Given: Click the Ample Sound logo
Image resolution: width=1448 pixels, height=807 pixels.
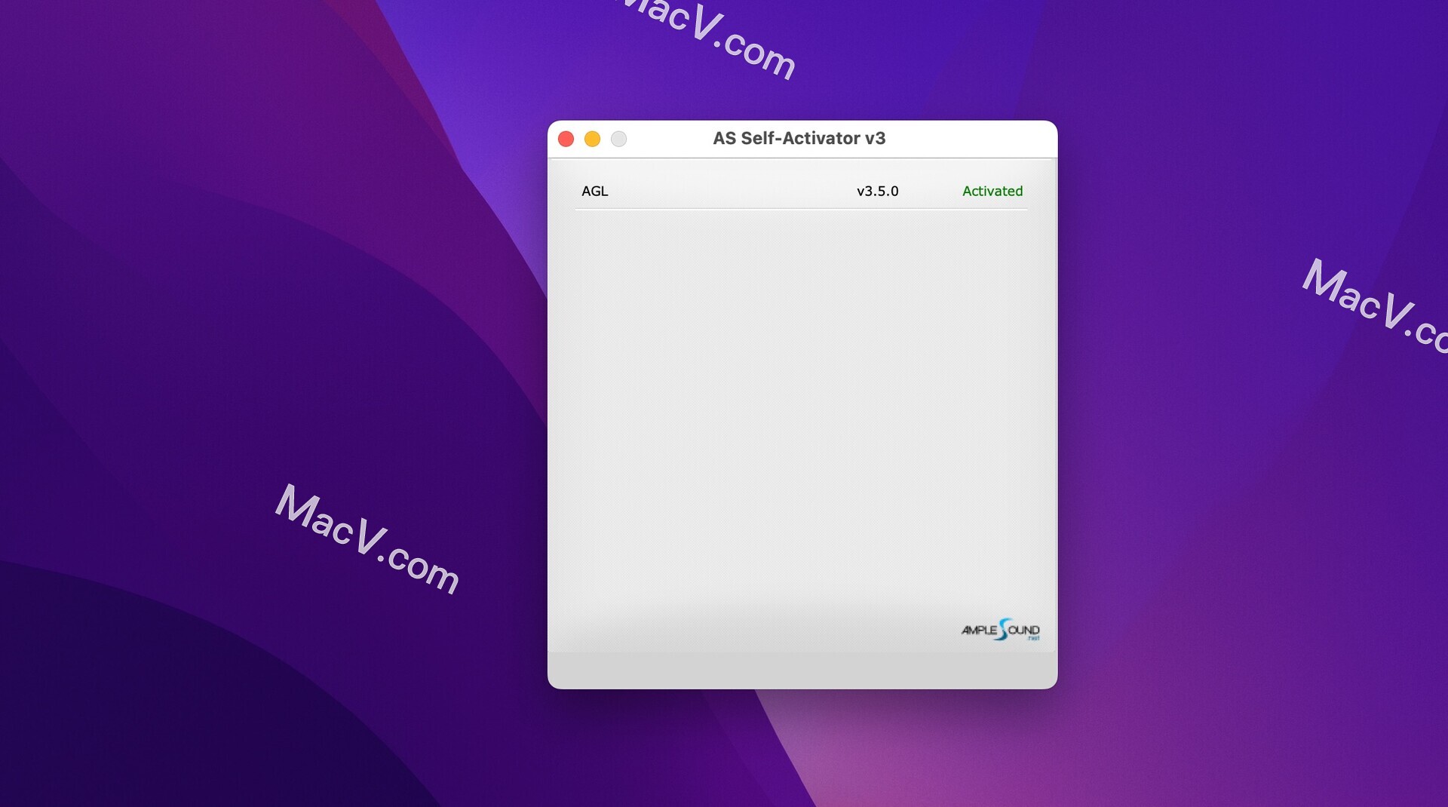Looking at the screenshot, I should click(1000, 630).
